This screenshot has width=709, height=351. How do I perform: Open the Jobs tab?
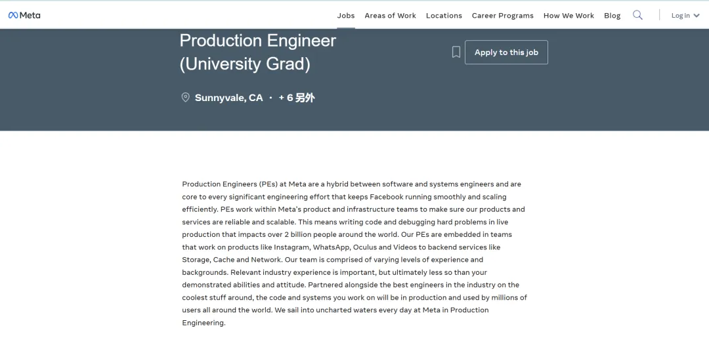click(x=346, y=15)
